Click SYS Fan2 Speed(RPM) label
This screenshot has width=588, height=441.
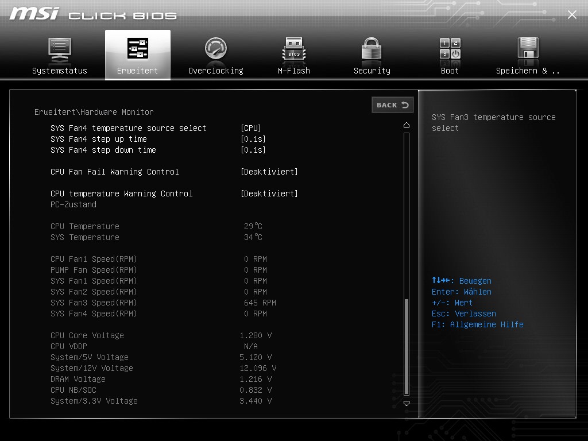click(94, 292)
